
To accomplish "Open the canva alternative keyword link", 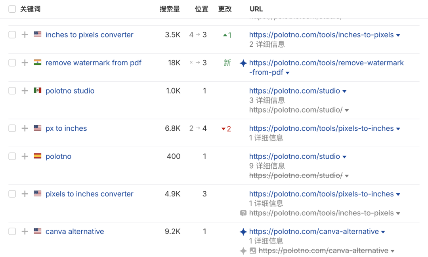I will [x=75, y=231].
